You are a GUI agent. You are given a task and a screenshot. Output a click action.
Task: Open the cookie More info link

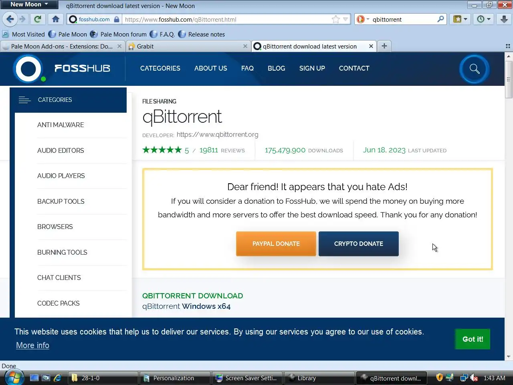32,346
